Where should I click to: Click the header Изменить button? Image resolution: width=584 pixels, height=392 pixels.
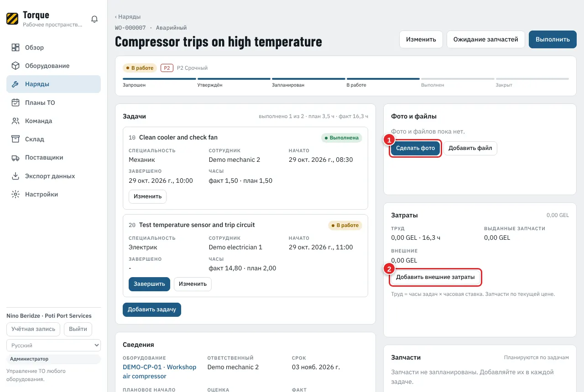coord(421,40)
